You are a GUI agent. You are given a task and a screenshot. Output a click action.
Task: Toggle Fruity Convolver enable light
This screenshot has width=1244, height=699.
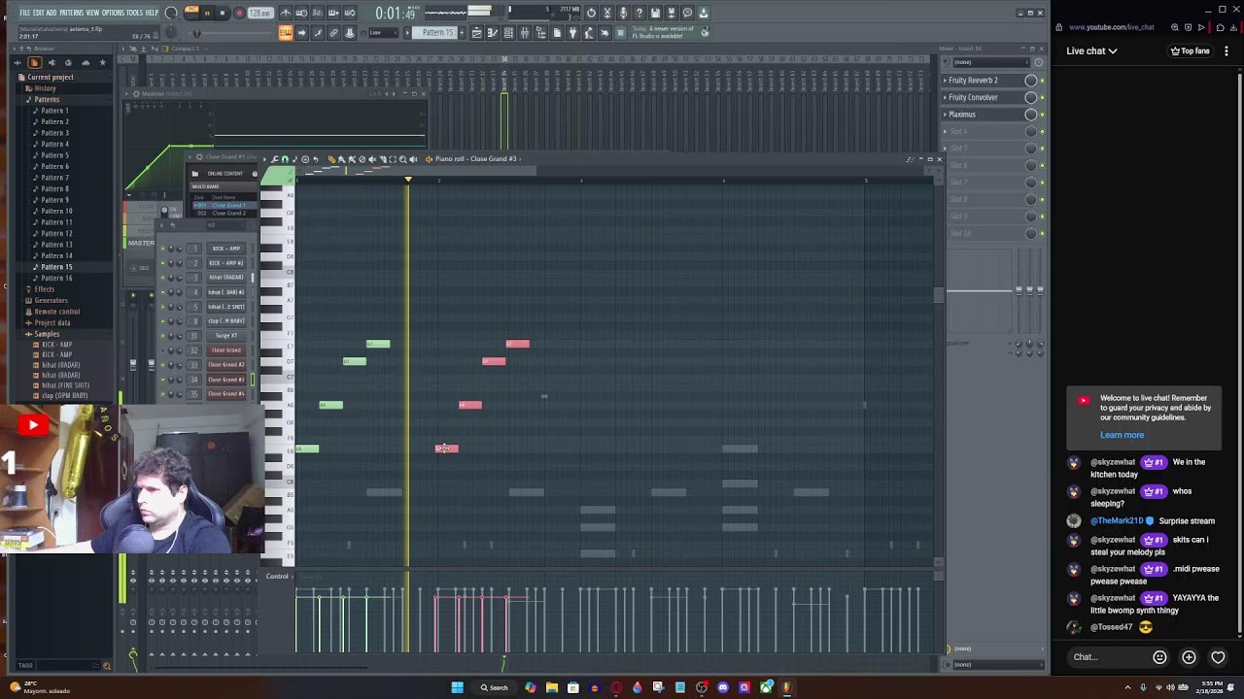[1042, 97]
